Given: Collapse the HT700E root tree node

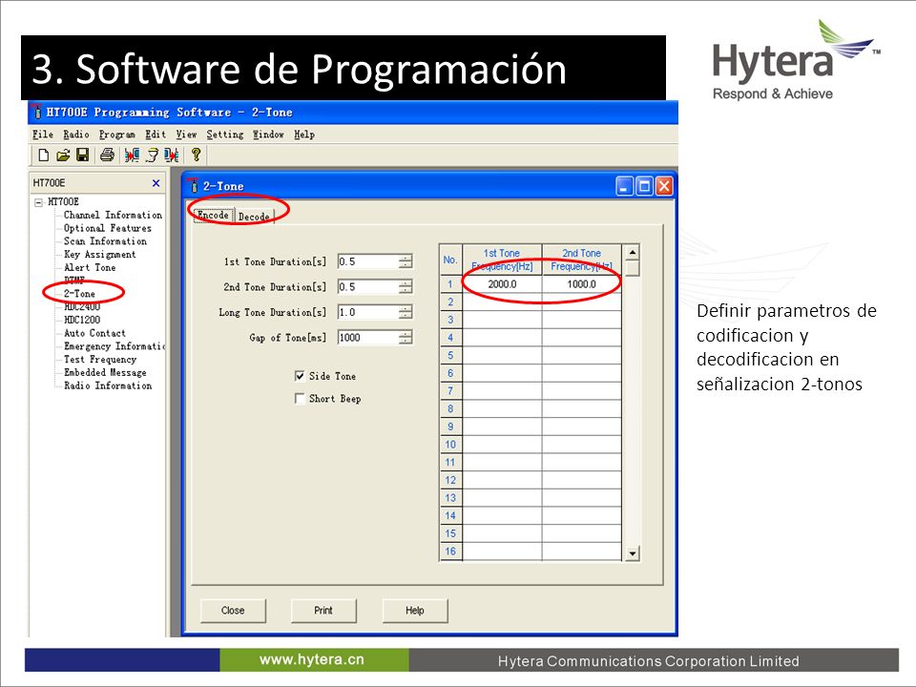Looking at the screenshot, I should coord(38,202).
